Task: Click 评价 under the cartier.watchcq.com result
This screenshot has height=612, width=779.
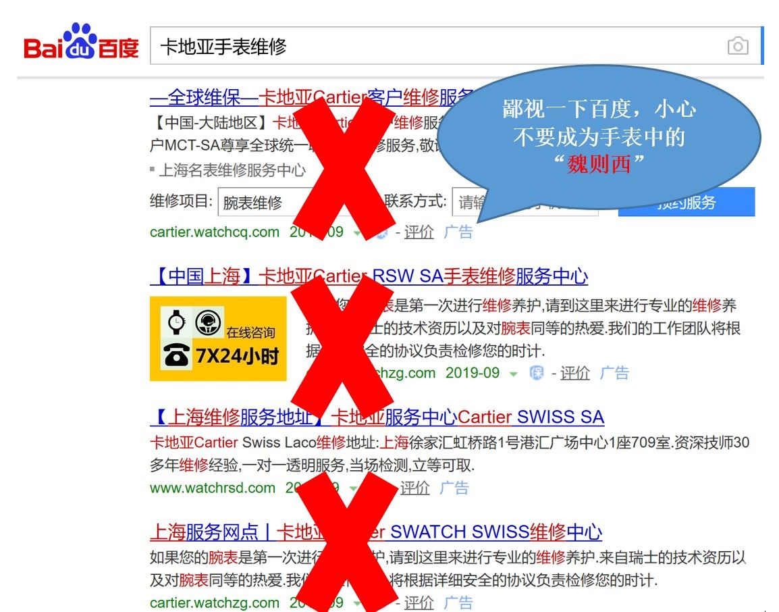Action: coord(419,232)
